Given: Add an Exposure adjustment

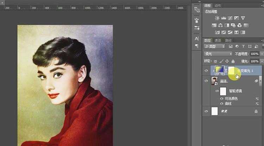Looking at the screenshot, I should click(237, 18).
